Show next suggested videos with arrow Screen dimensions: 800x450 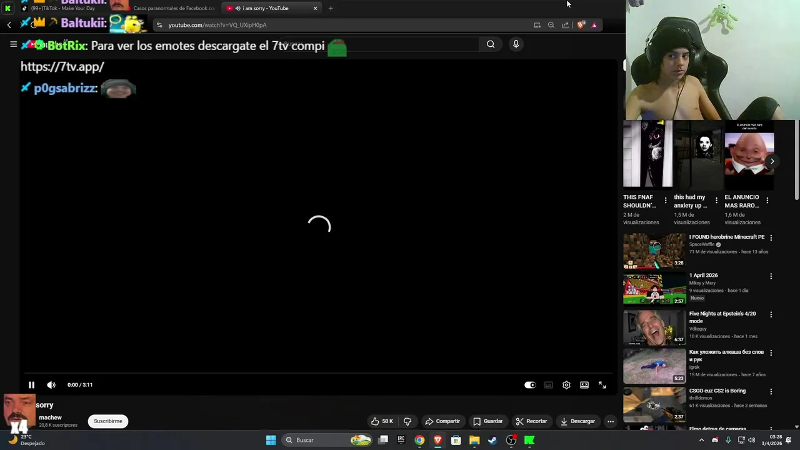(772, 161)
